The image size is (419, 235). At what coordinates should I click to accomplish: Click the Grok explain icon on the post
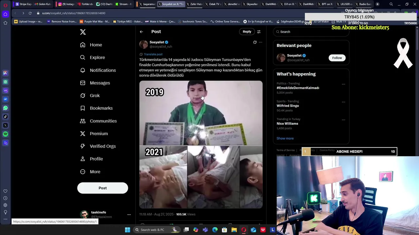(255, 42)
